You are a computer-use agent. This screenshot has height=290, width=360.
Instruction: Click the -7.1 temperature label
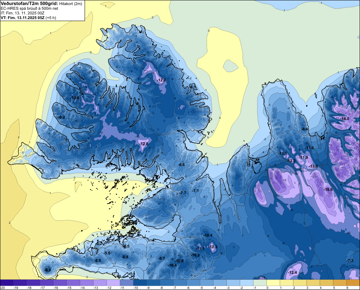[195, 191]
